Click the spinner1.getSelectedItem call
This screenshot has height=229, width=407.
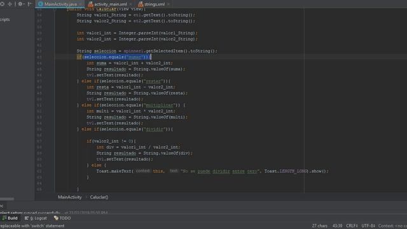[155, 51]
